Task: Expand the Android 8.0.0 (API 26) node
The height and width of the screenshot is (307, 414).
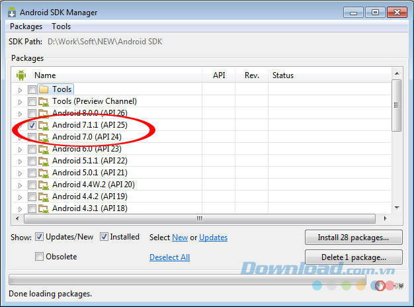Action: pos(20,114)
